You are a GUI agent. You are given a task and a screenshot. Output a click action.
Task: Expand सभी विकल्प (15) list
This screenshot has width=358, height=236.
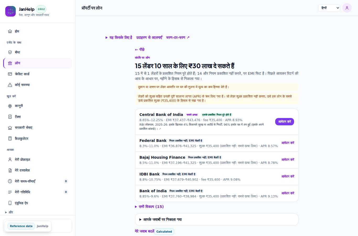point(149,207)
